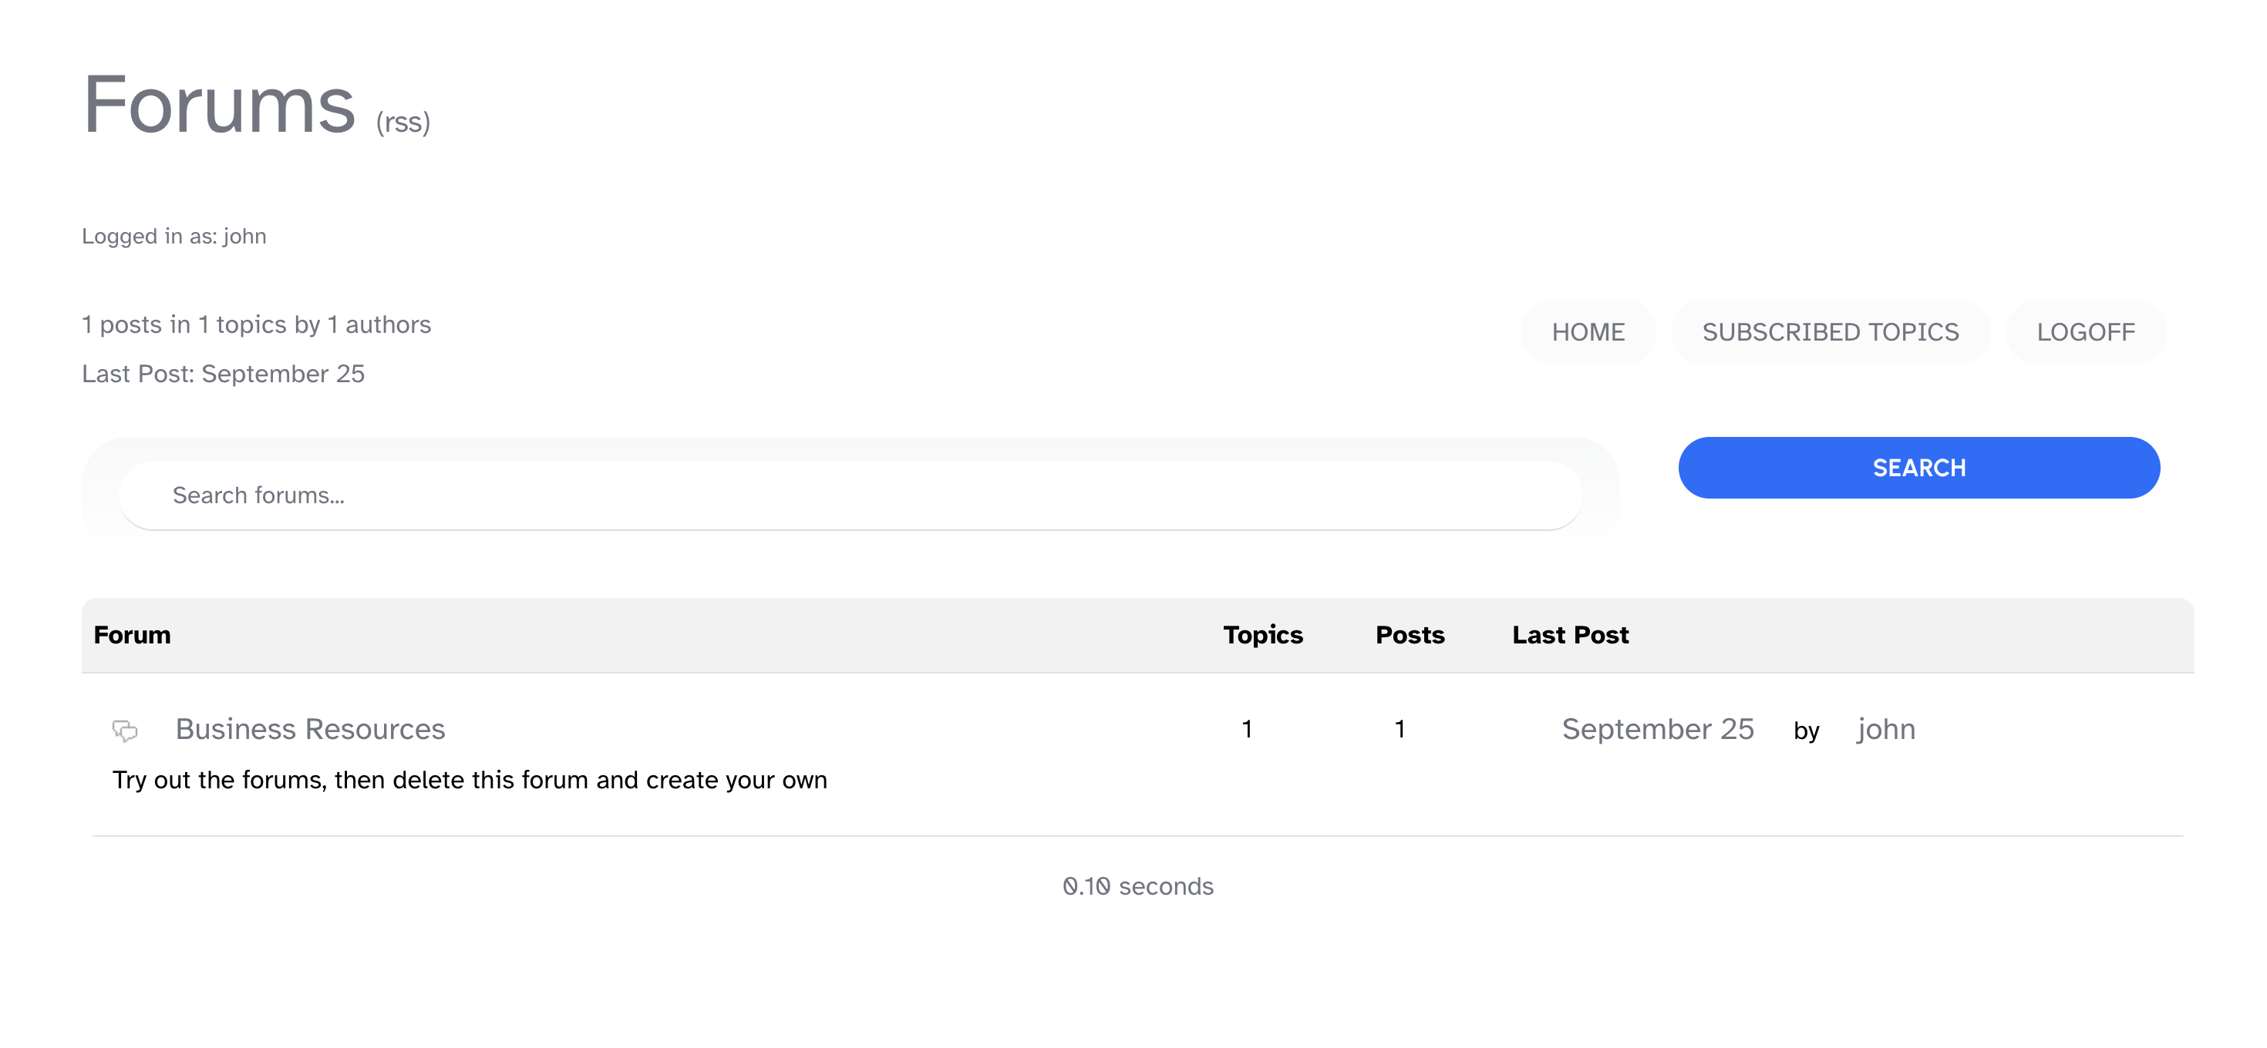Image resolution: width=2267 pixels, height=1048 pixels.
Task: Open SUBSCRIBED TOPICS
Action: (x=1830, y=331)
